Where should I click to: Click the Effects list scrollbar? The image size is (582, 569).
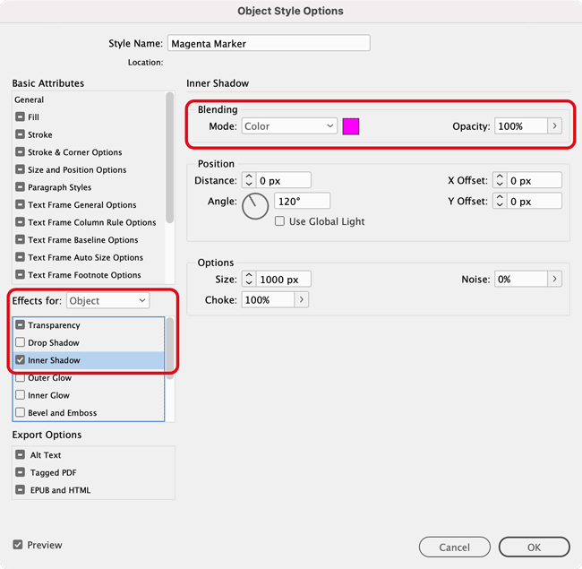pos(169,348)
